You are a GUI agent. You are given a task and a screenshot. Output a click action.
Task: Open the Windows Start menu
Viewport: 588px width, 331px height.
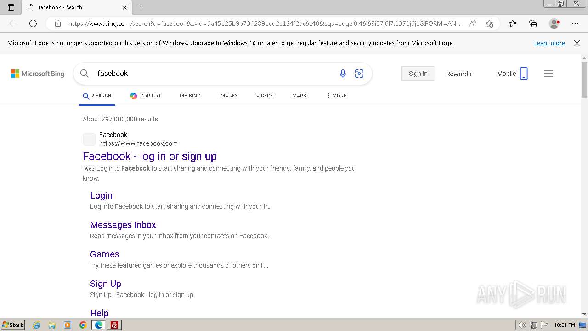pos(12,325)
